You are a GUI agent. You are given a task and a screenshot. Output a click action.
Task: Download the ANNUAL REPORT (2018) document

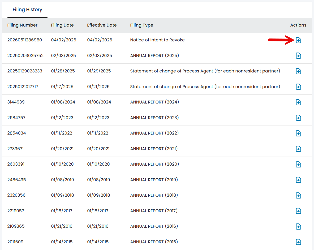click(x=298, y=195)
